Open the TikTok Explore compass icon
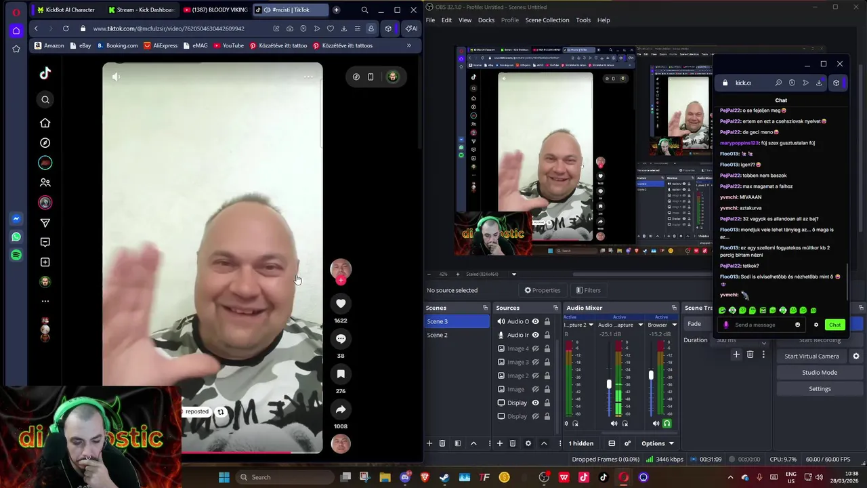867x488 pixels. coord(45,143)
